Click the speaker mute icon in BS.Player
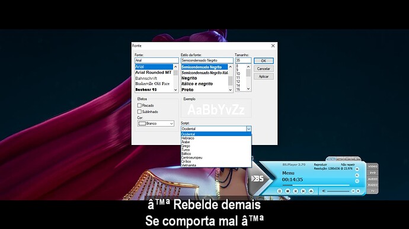The height and width of the screenshot is (229, 409). [x=324, y=191]
